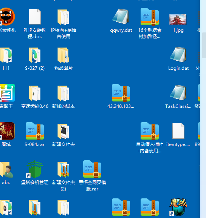Open the 新加的脚本 folder

pos(64,93)
